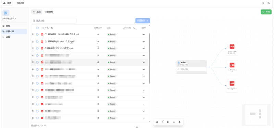274x128 pixels.
Task: Click the Ready status of 01.就業規則 row
Action: point(112,42)
